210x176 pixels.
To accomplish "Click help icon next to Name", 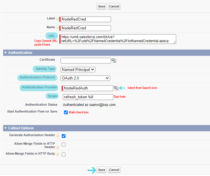I will coord(57,28).
